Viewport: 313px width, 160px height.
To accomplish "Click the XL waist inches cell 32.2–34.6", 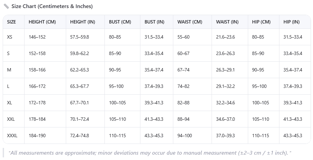I will tap(225, 103).
